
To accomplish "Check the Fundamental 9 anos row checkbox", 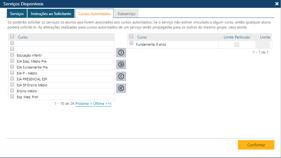I will coord(131,43).
